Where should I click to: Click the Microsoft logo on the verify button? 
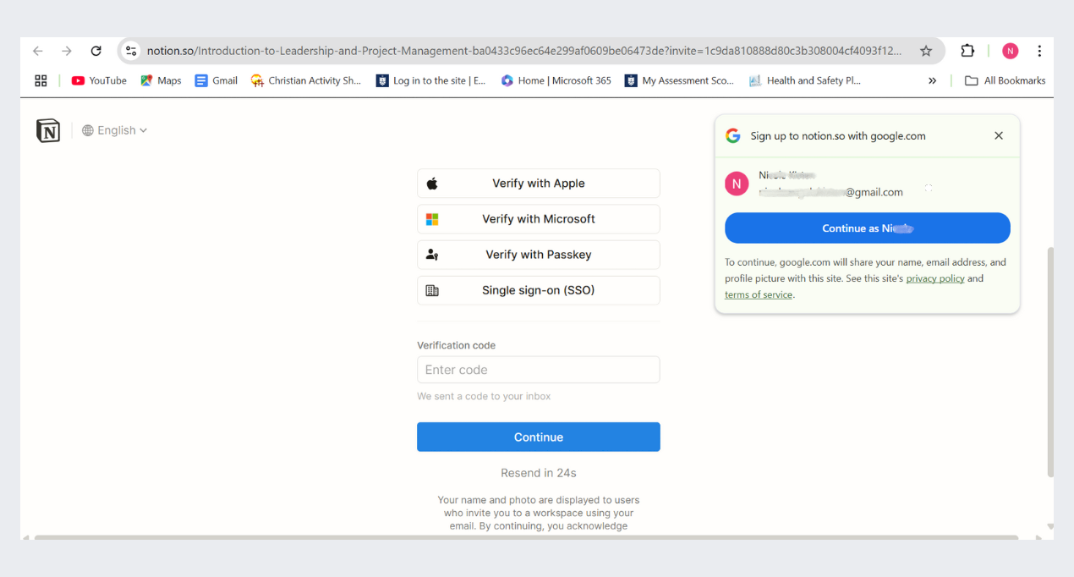coord(432,218)
